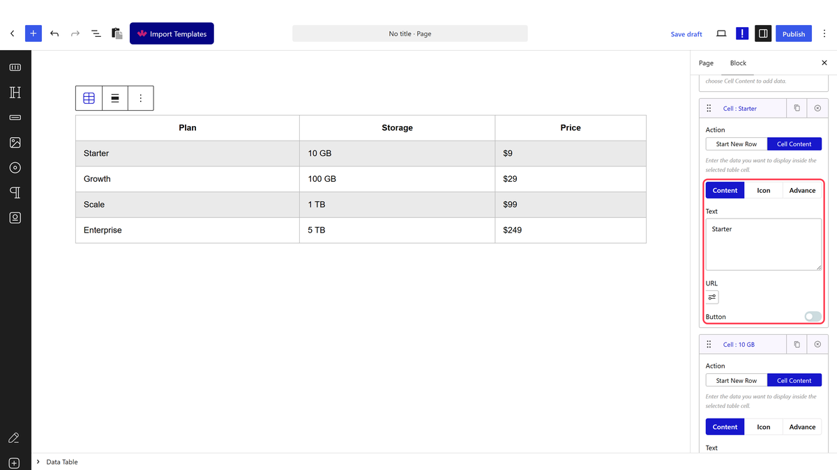This screenshot has height=470, width=837.
Task: Select the portrait profile block icon in sidebar
Action: coord(15,218)
